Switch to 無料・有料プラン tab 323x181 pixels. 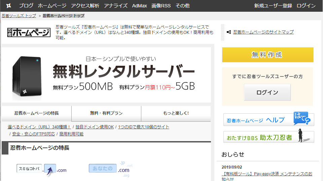click(106, 113)
